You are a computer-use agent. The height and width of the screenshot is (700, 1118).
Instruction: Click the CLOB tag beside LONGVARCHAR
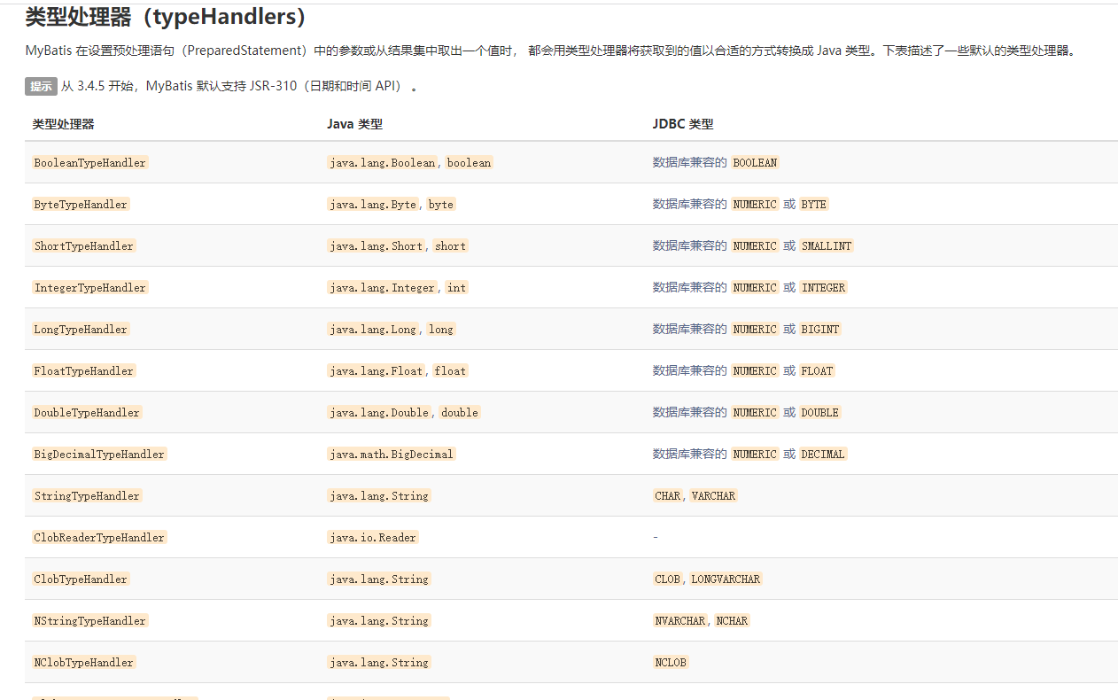[668, 579]
